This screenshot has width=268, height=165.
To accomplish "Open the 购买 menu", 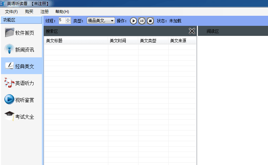I will (29, 12).
